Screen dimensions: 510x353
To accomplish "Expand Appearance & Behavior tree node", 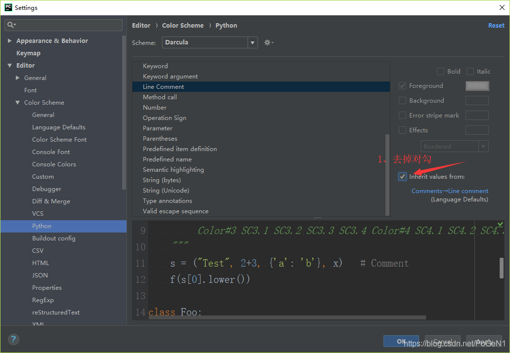I will coord(9,40).
